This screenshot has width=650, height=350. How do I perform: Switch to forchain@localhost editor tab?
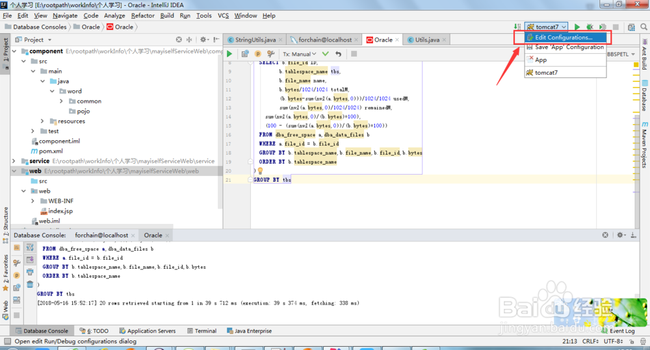324,40
